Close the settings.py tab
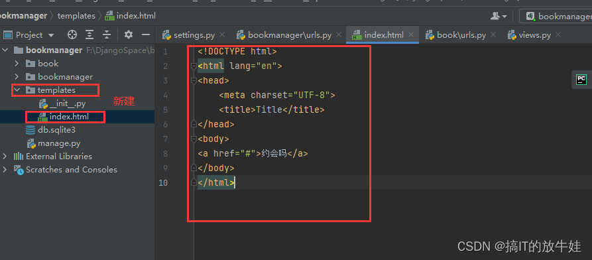 222,34
